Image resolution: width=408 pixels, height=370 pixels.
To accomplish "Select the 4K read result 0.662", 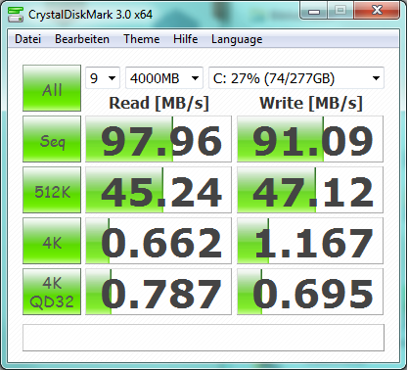I will point(159,241).
